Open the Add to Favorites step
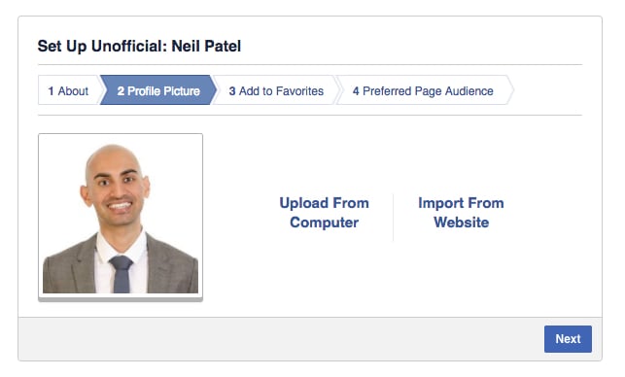 276,90
